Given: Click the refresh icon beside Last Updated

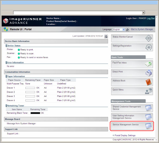Looking at the screenshot, I should pyautogui.click(x=106, y=37).
